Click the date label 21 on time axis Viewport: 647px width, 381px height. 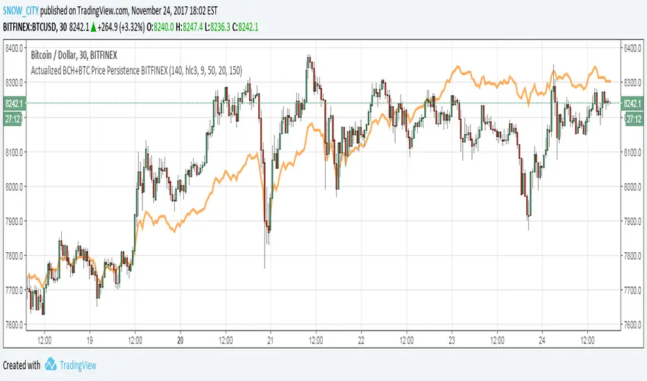tap(270, 341)
